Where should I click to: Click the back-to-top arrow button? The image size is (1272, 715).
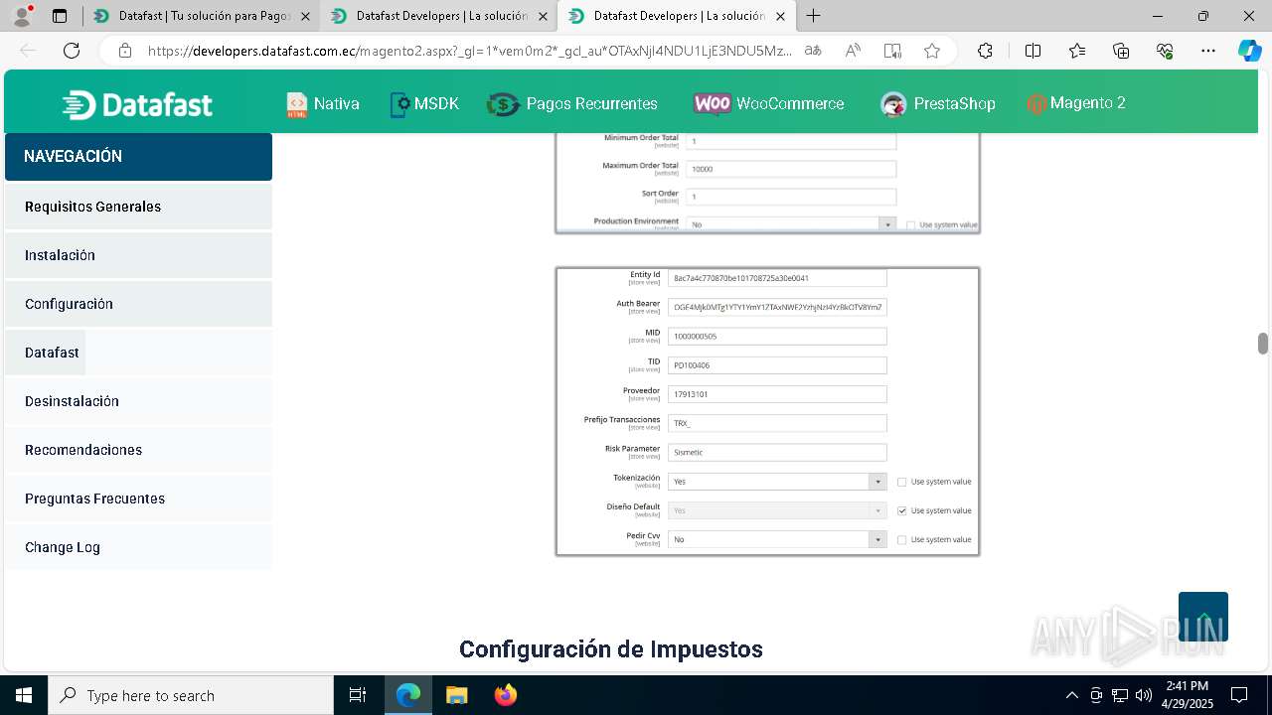1203,617
